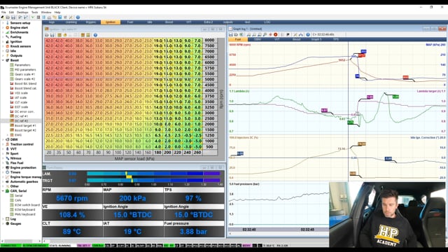Expand the Fueling tree node
This screenshot has height=252, width=448.
(3, 37)
